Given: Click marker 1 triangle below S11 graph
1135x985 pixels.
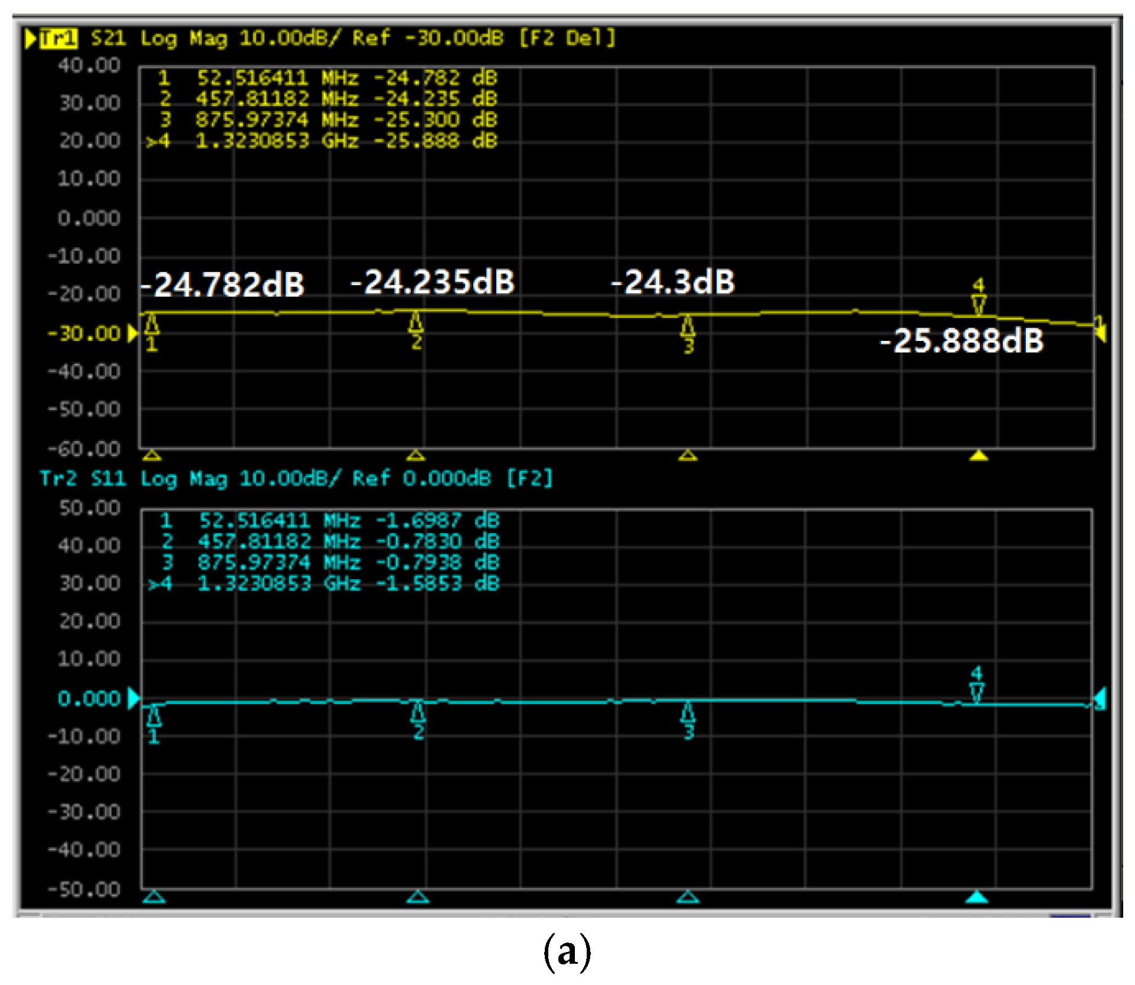Looking at the screenshot, I should click(x=154, y=898).
